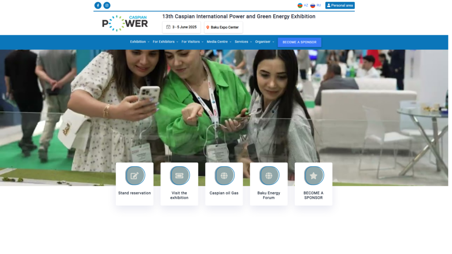
Task: Expand the Media Centre dropdown chevron
Action: (230, 42)
